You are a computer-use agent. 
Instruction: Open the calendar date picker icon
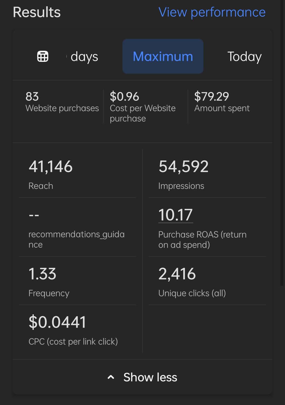coord(43,56)
